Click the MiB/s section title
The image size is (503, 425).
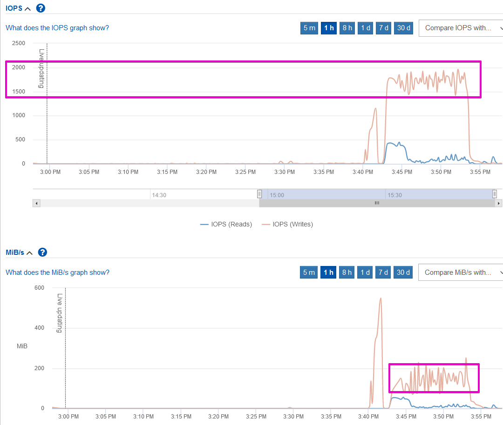tap(15, 252)
